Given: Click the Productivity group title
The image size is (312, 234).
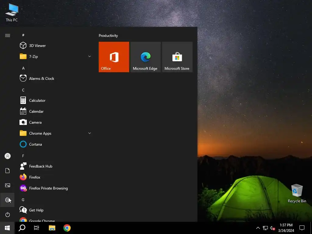Looking at the screenshot, I should [x=108, y=36].
